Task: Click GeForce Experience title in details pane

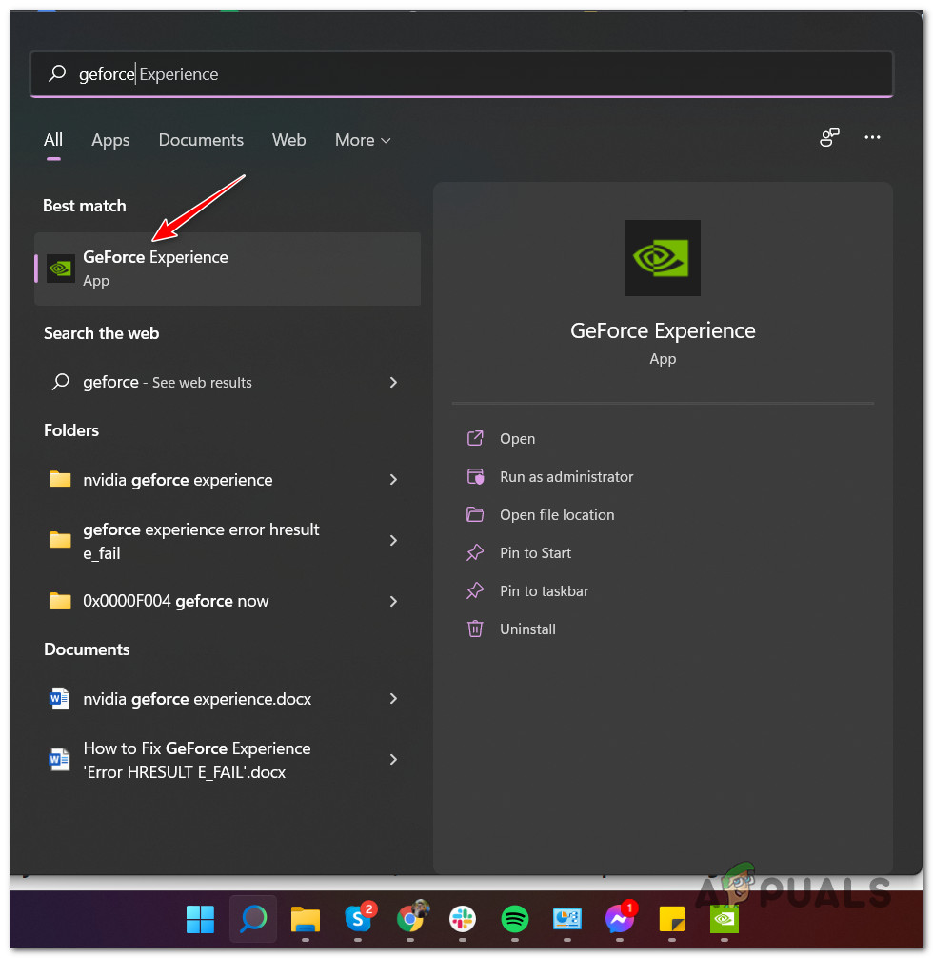Action: pos(663,330)
